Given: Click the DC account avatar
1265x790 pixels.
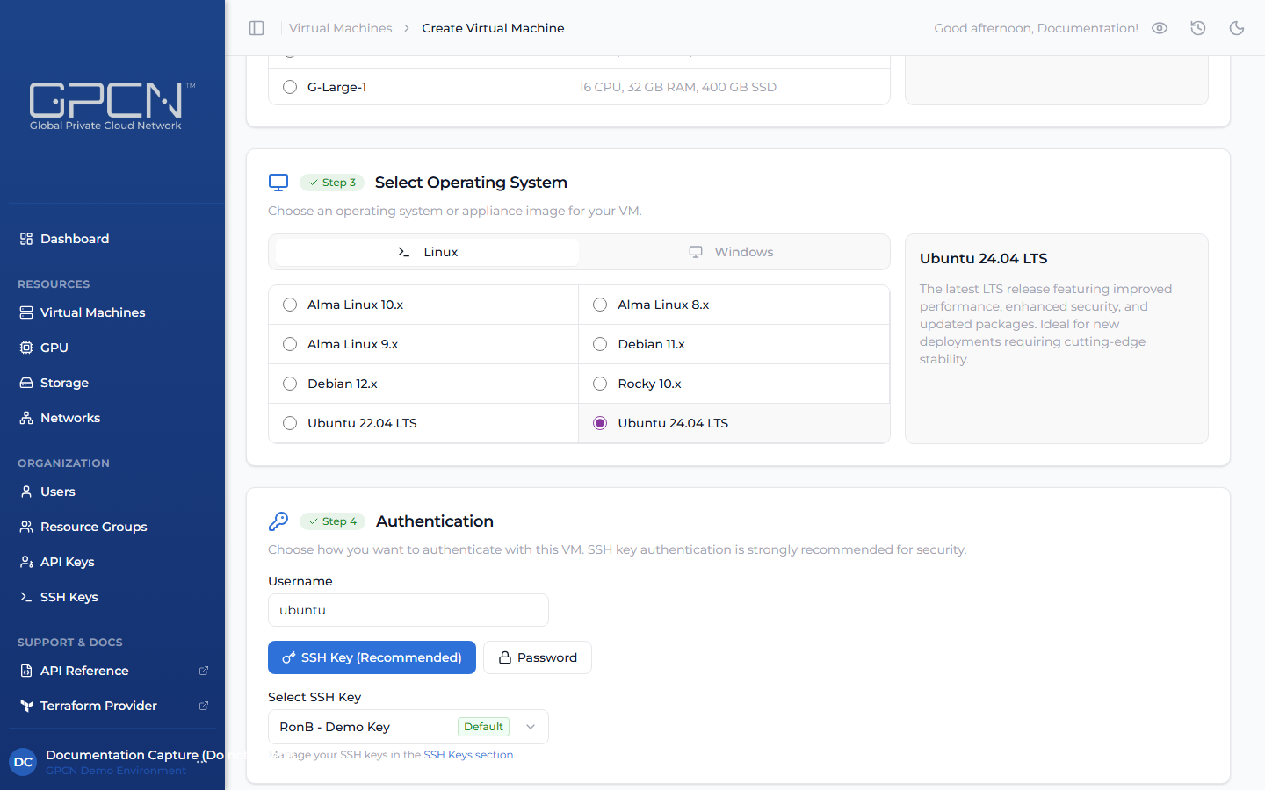Looking at the screenshot, I should point(24,762).
